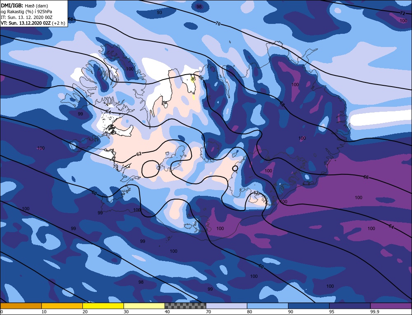Select the pale yellow 30–40 legend swatch
Viewport: 412px width, 315px height.
coord(144,306)
